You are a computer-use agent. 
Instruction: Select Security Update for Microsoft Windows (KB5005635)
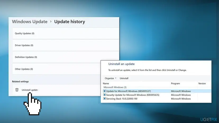(133, 95)
